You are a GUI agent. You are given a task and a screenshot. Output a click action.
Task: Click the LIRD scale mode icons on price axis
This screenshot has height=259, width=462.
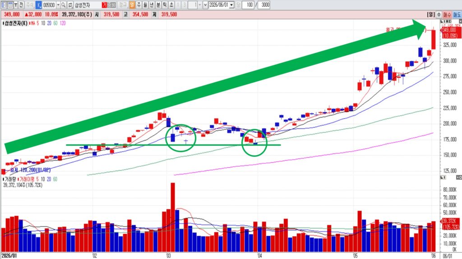pyautogui.click(x=446, y=22)
